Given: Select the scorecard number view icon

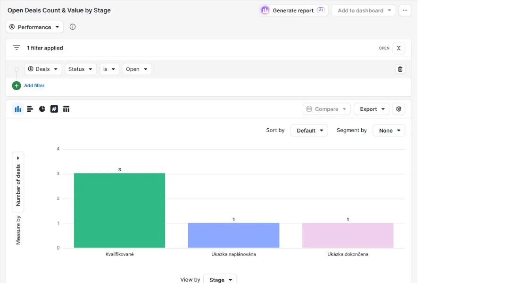Looking at the screenshot, I should 54,109.
